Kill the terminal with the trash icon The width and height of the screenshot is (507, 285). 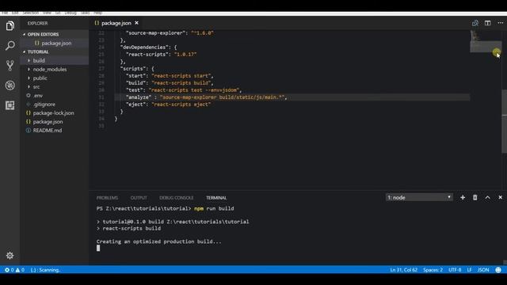point(475,197)
